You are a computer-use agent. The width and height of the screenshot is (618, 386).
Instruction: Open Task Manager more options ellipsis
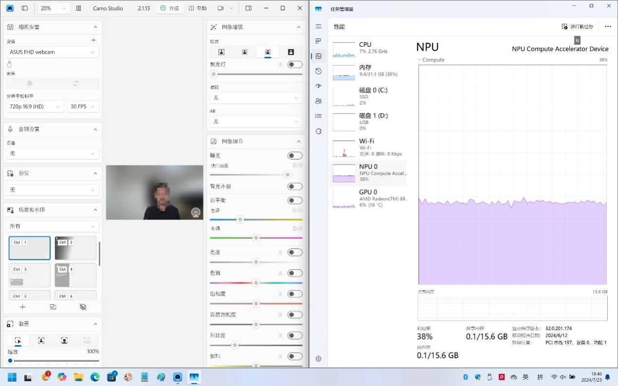click(x=608, y=27)
